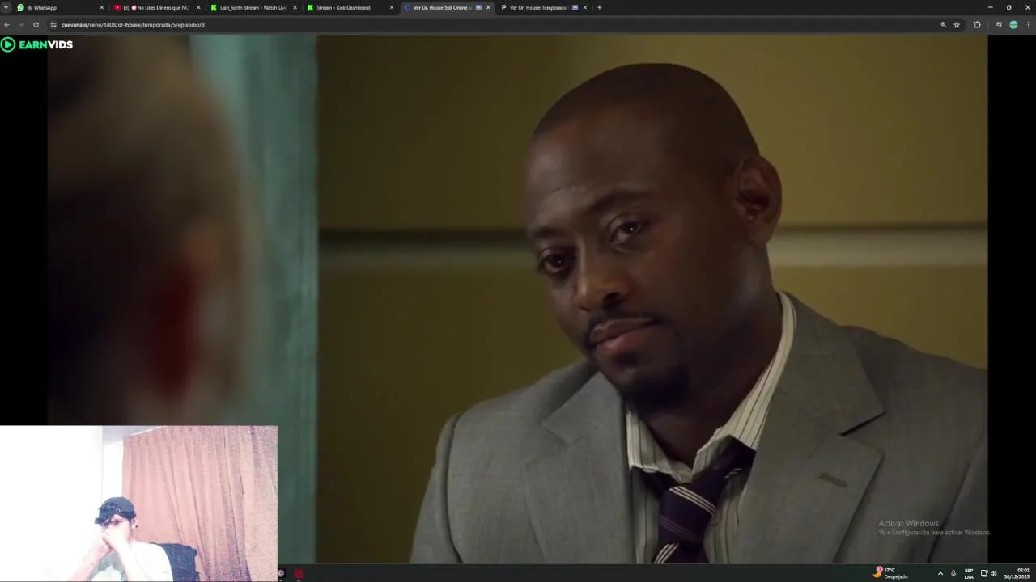
Task: Open the browser three-dot menu
Action: point(1028,25)
